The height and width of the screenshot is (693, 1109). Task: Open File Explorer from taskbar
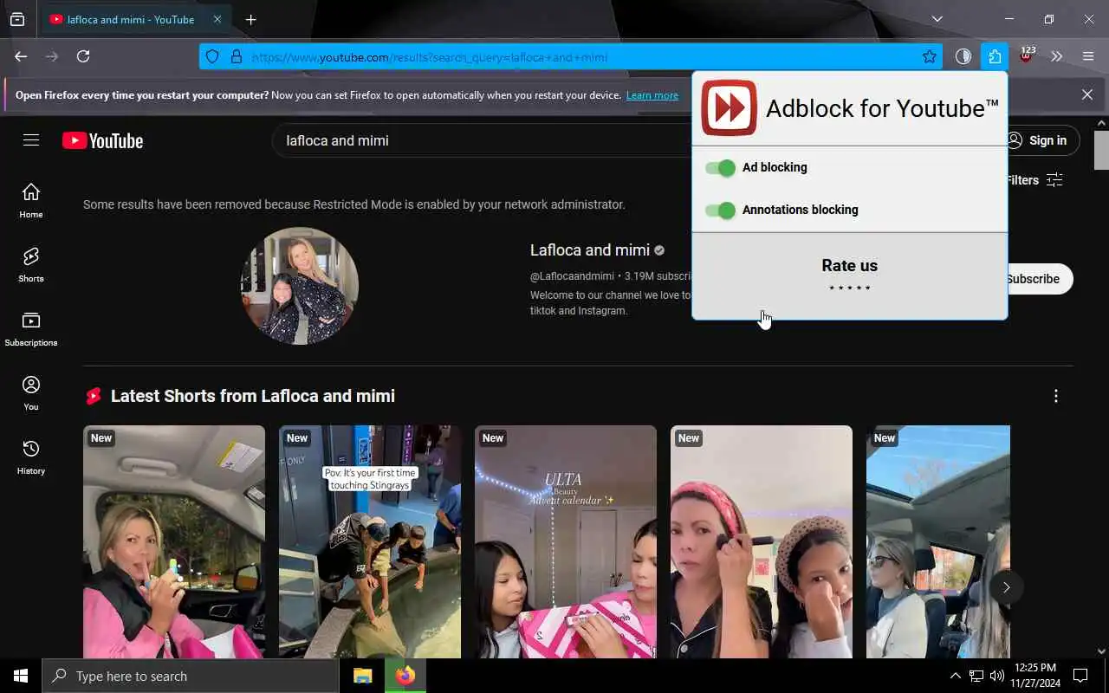click(362, 676)
